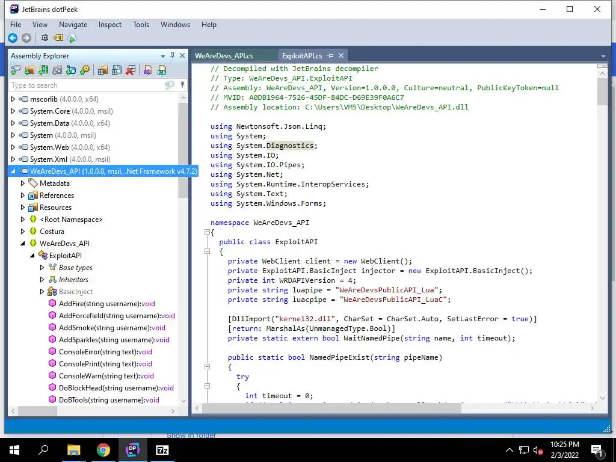The width and height of the screenshot is (616, 462).
Task: Navigate back with the blue arrow
Action: tap(13, 38)
